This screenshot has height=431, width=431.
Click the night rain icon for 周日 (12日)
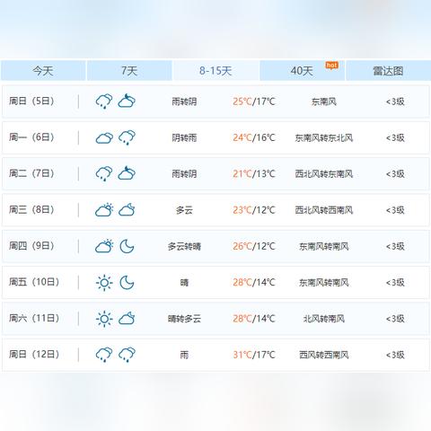click(x=127, y=355)
